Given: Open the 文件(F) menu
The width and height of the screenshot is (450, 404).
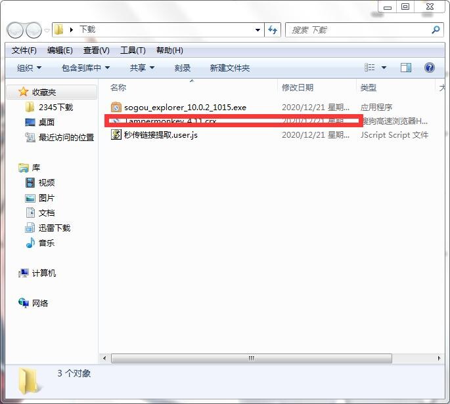Looking at the screenshot, I should pyautogui.click(x=24, y=51).
